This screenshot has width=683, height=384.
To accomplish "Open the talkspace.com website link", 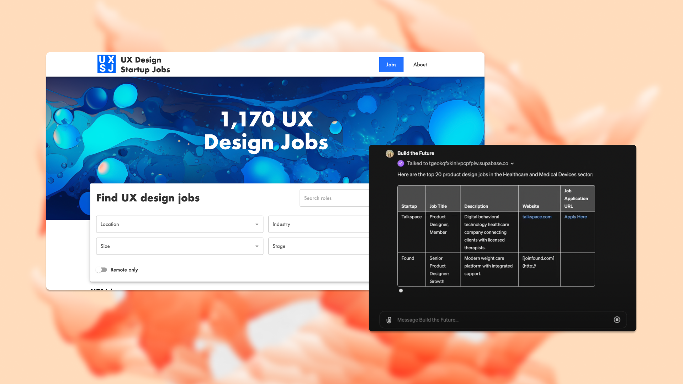I will point(536,217).
